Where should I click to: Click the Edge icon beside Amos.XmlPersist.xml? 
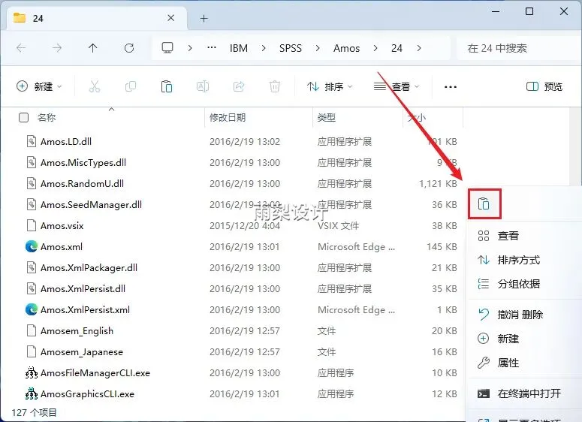point(32,309)
